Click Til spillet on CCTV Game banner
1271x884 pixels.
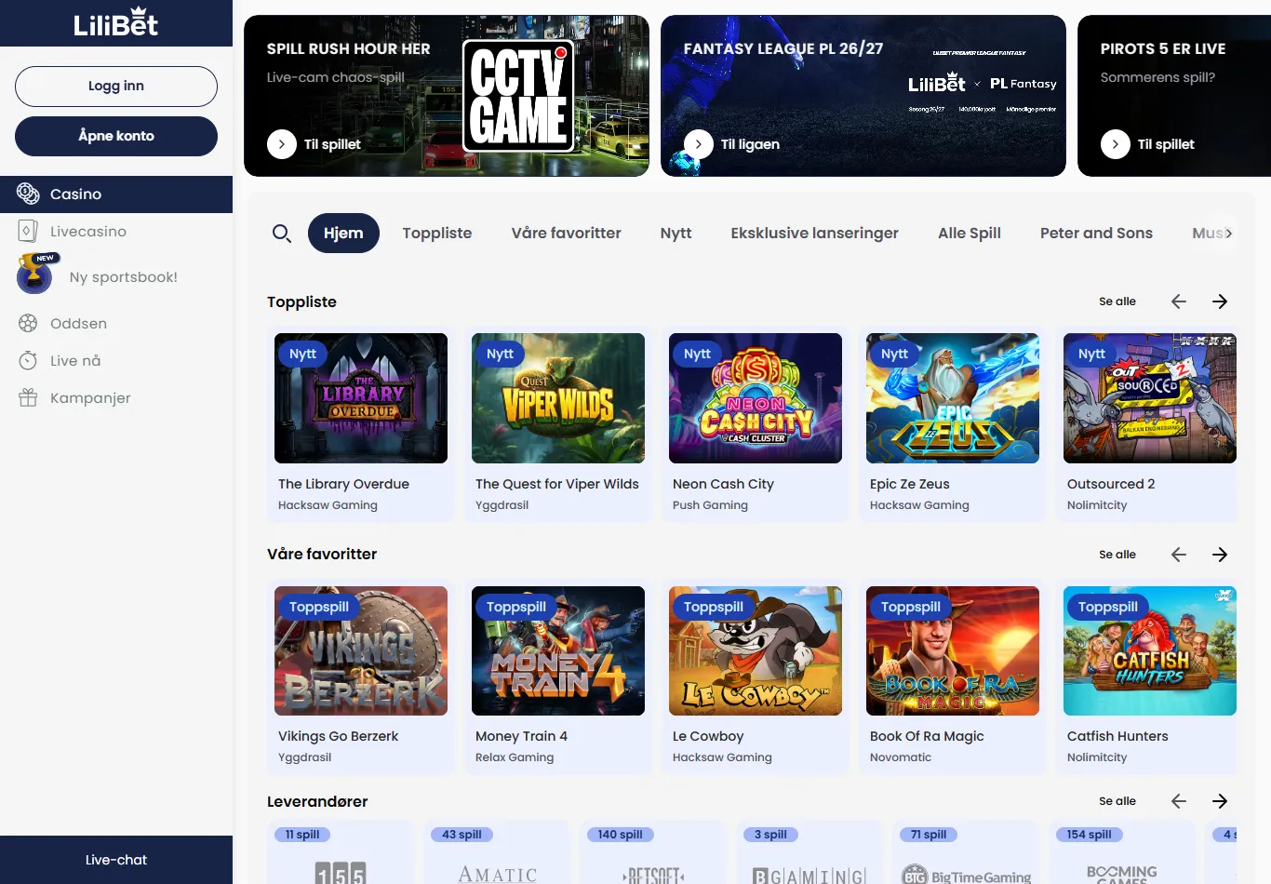[x=332, y=144]
